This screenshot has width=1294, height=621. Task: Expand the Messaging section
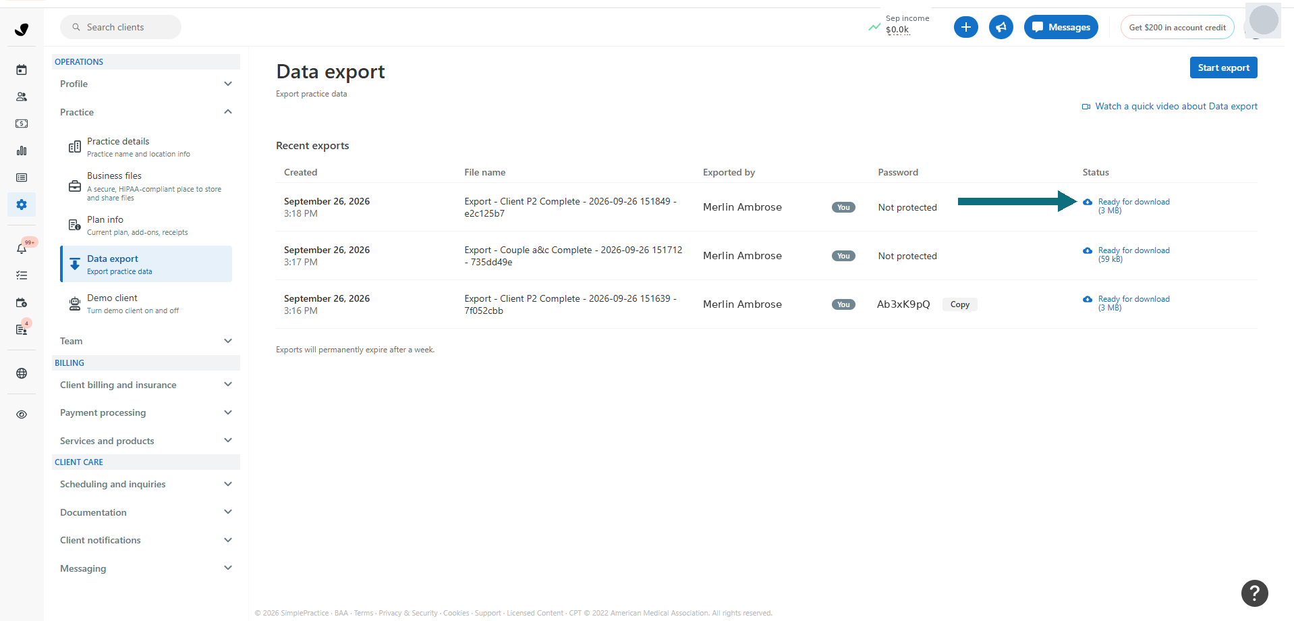[x=146, y=568]
